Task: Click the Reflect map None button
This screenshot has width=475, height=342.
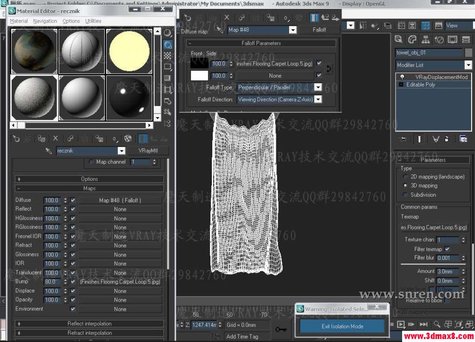Action: tap(120, 209)
